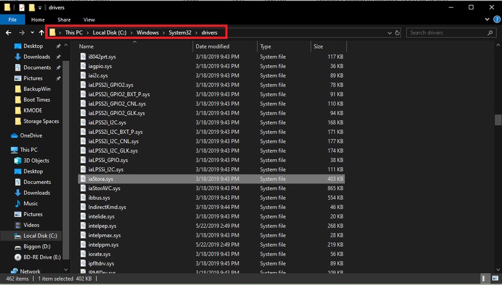Viewport: 502px width, 285px height.
Task: Switch to details view in status bar
Action: pos(486,278)
